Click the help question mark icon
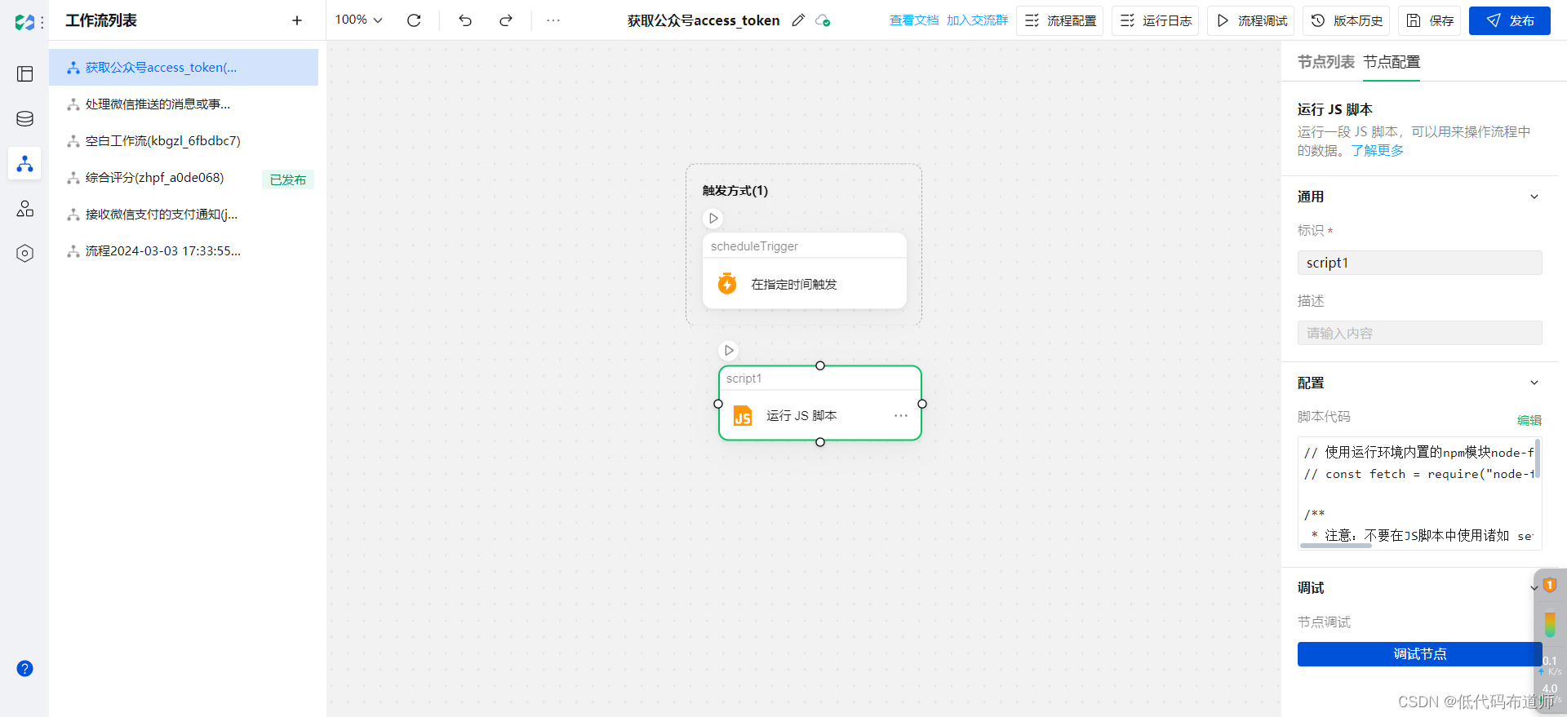The image size is (1567, 717). coord(25,669)
